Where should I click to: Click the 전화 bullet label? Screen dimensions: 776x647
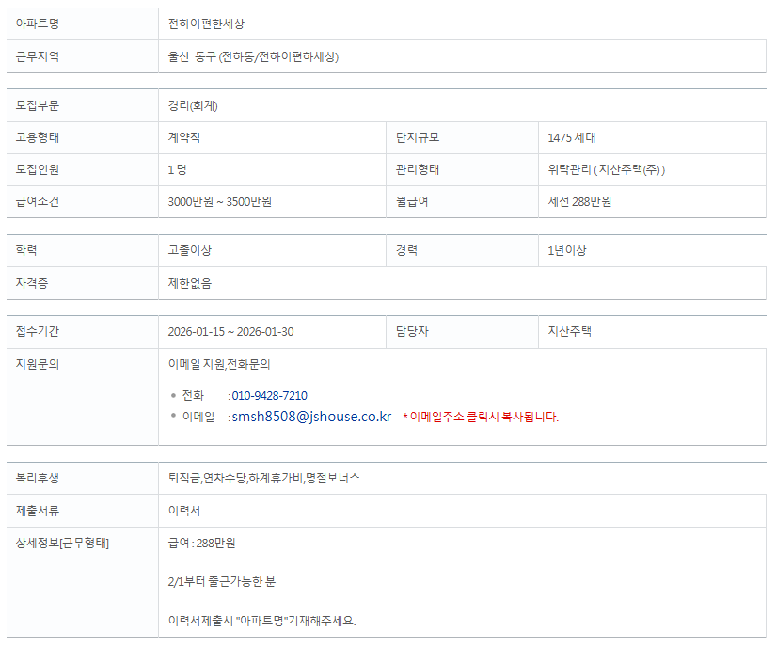coord(193,396)
